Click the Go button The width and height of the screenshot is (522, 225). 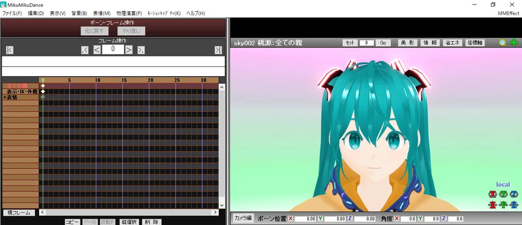[x=383, y=43]
